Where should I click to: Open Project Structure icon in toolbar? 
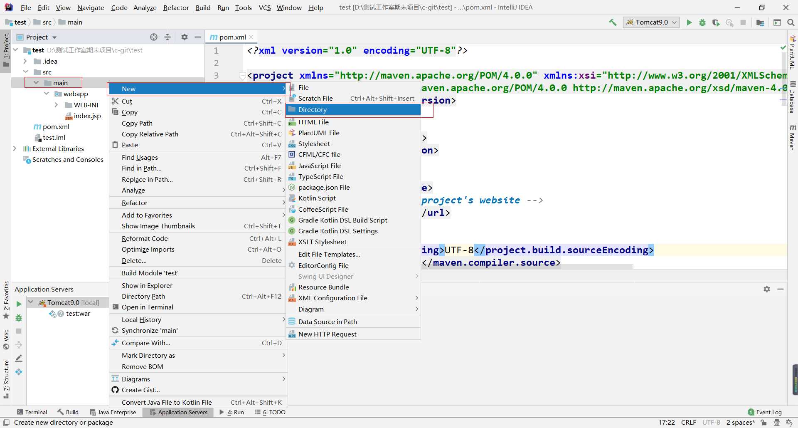(760, 22)
